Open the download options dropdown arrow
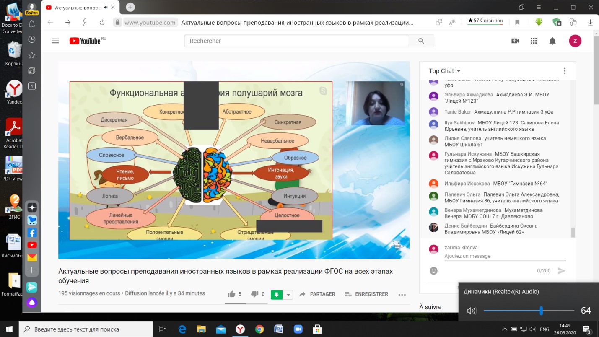 coord(288,294)
